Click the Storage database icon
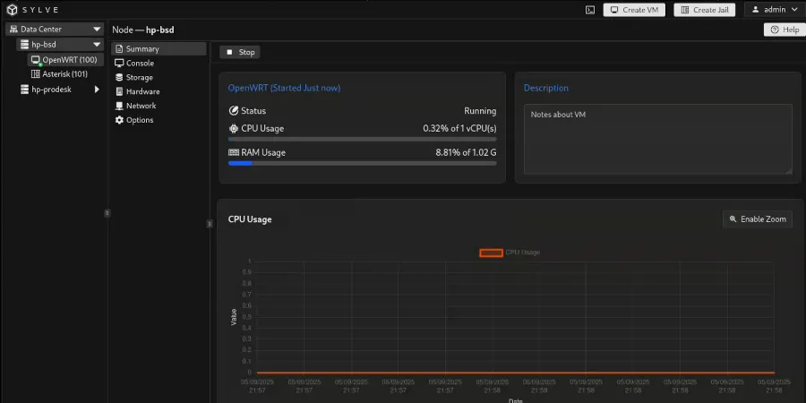The width and height of the screenshot is (806, 403). [x=119, y=78]
